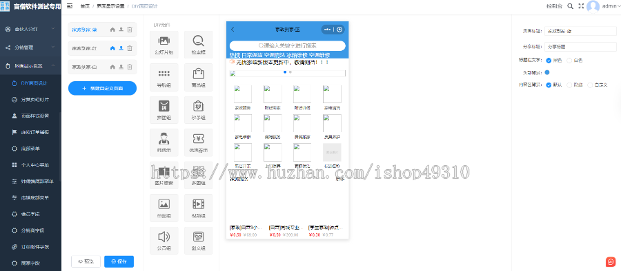
Task: Click the back arrow in phone preview header
Action: pos(233,30)
